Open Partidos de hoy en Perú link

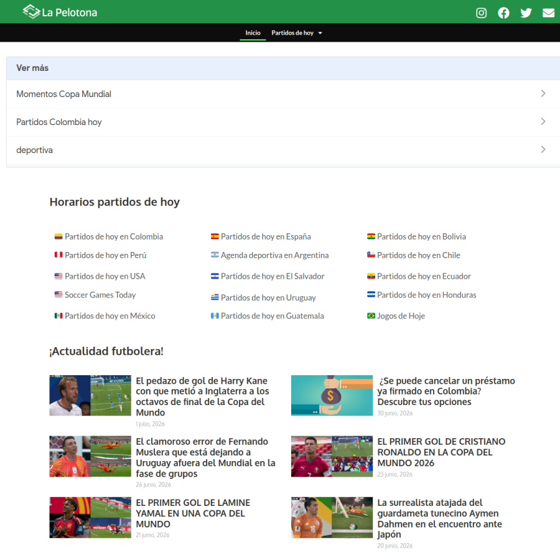coord(105,255)
